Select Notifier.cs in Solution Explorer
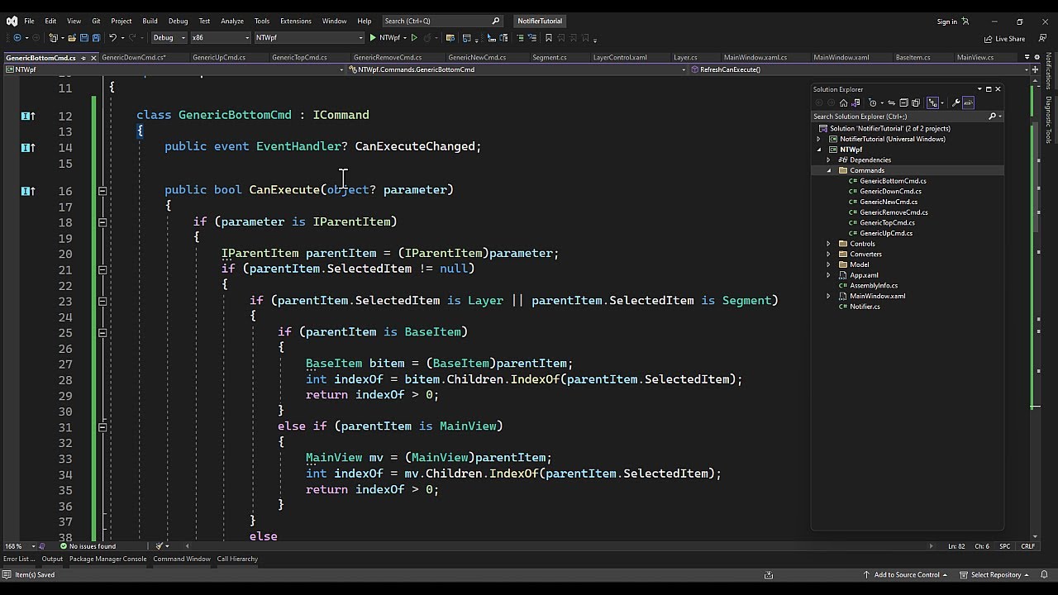 click(865, 307)
